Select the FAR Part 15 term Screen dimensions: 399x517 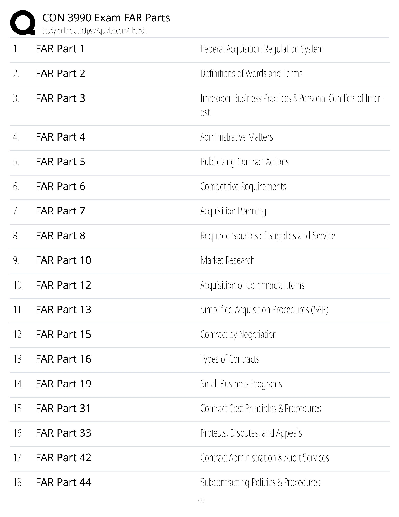(63, 334)
